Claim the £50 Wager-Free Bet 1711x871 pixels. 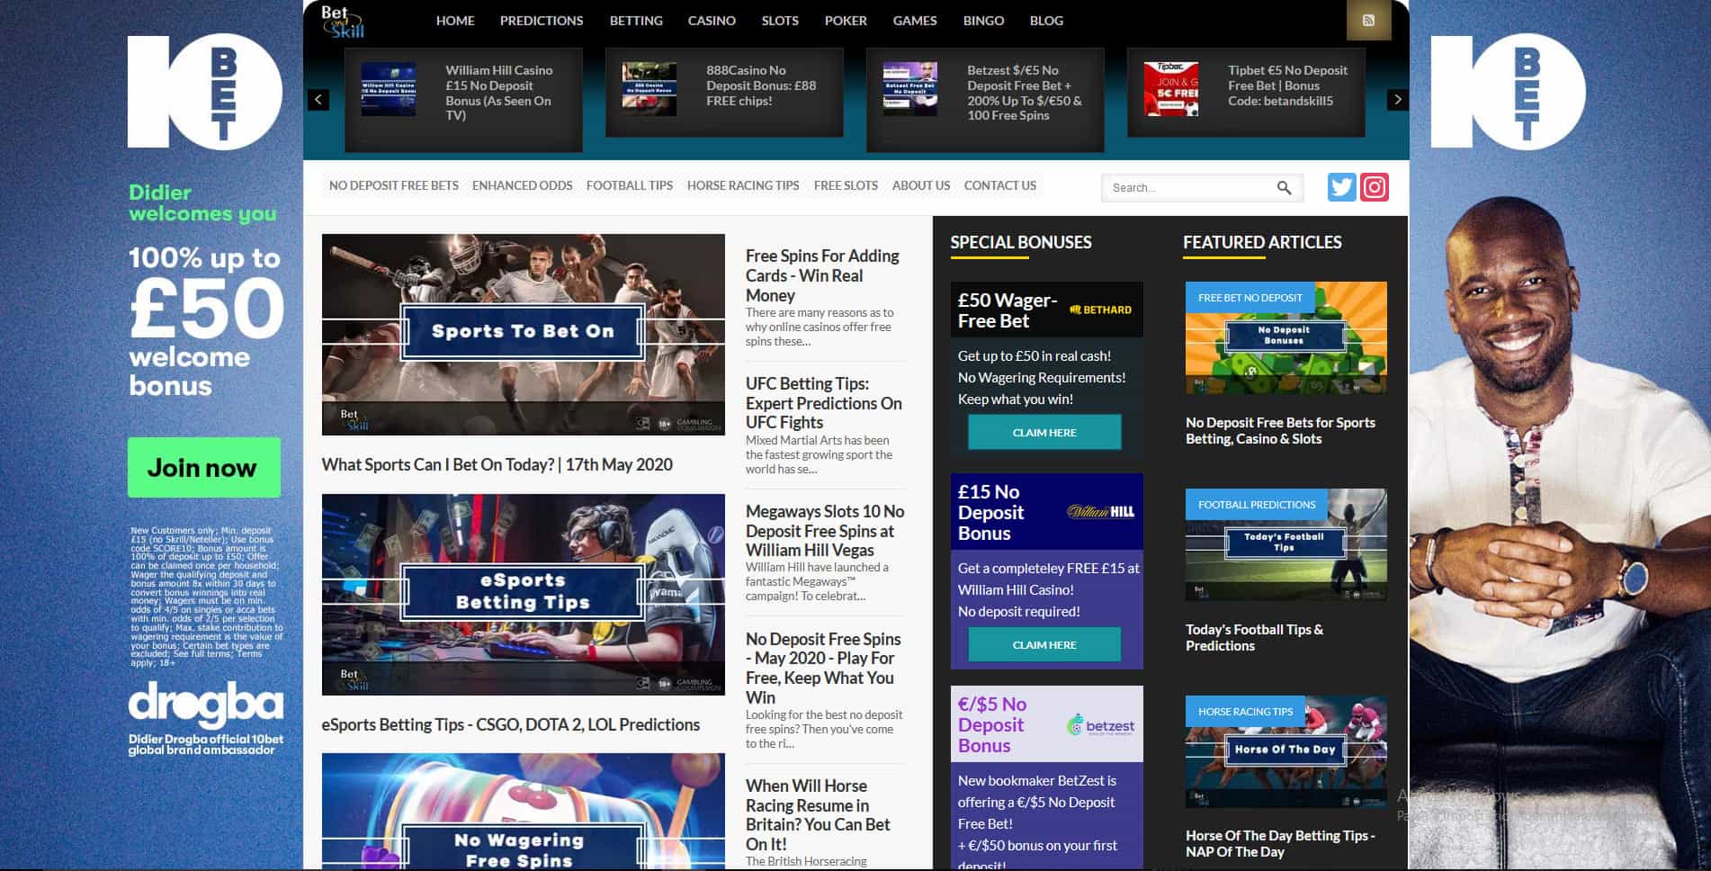pos(1044,432)
